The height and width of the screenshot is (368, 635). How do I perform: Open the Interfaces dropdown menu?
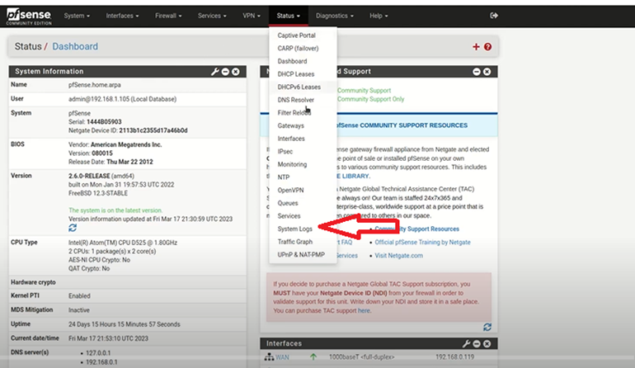click(x=122, y=16)
